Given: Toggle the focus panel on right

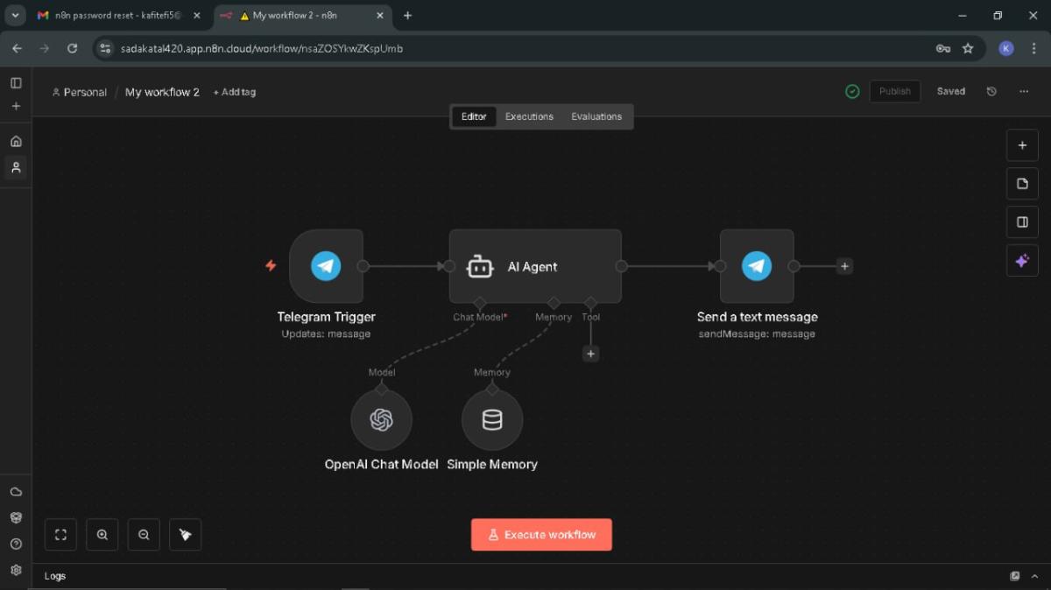Looking at the screenshot, I should tap(1022, 222).
